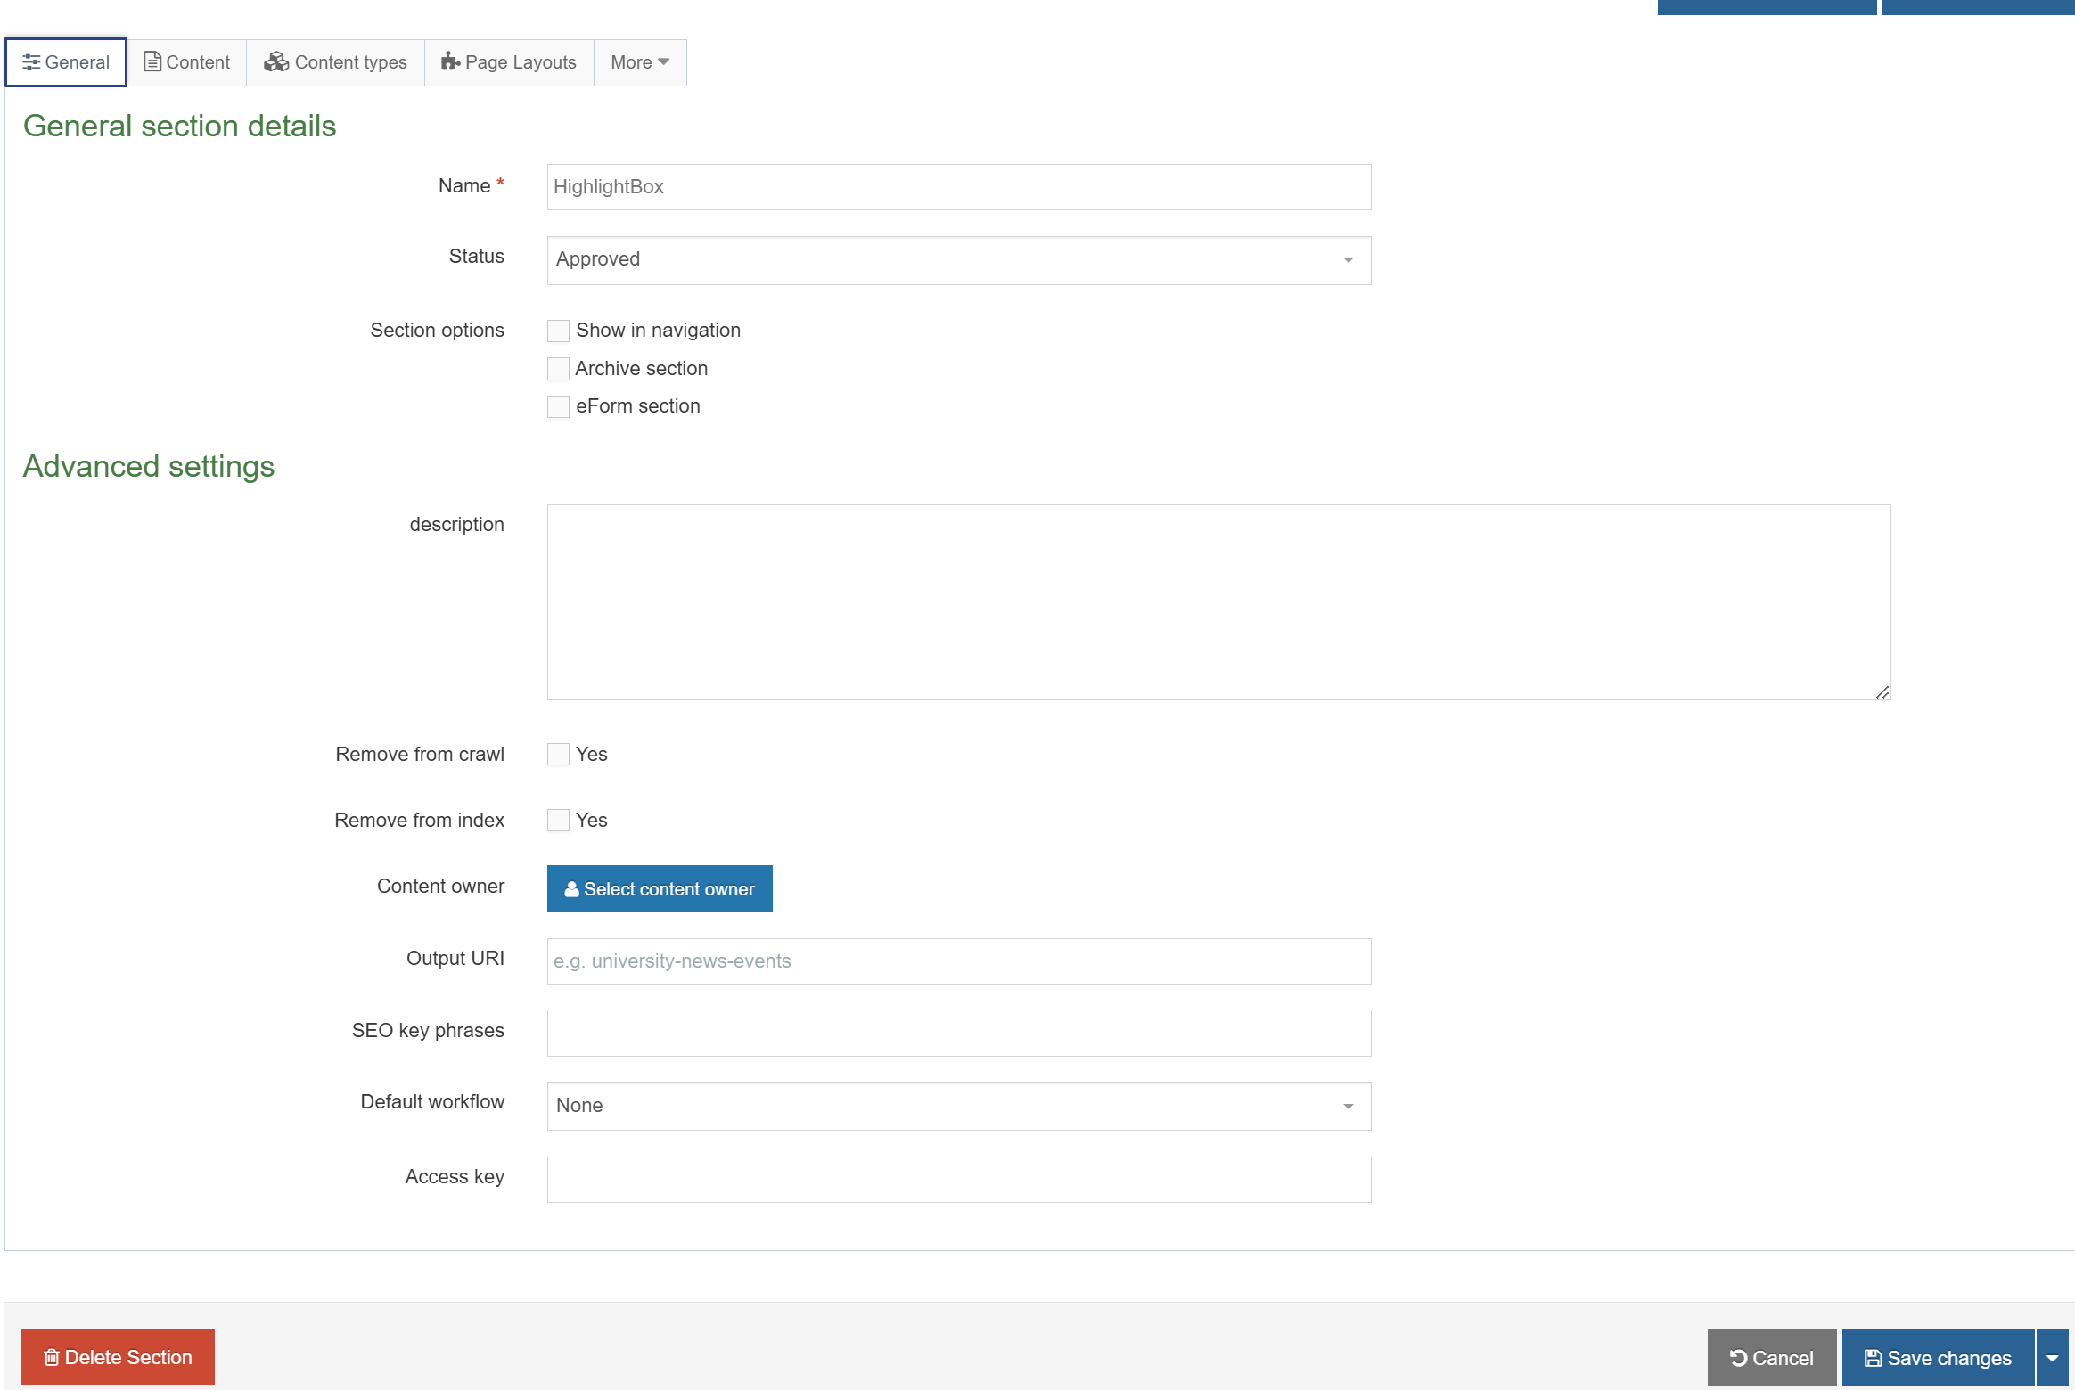Click the user icon on Select content owner
Image resolution: width=2075 pixels, height=1390 pixels.
click(571, 889)
